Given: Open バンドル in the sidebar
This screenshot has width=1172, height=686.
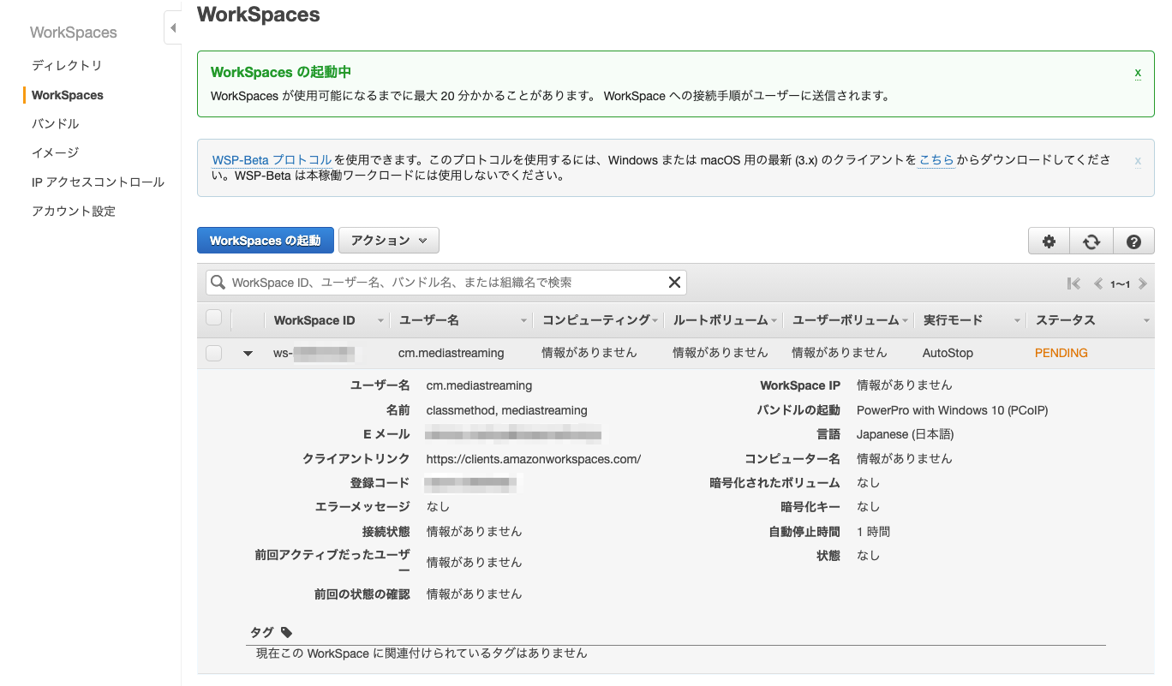Looking at the screenshot, I should tap(56, 123).
